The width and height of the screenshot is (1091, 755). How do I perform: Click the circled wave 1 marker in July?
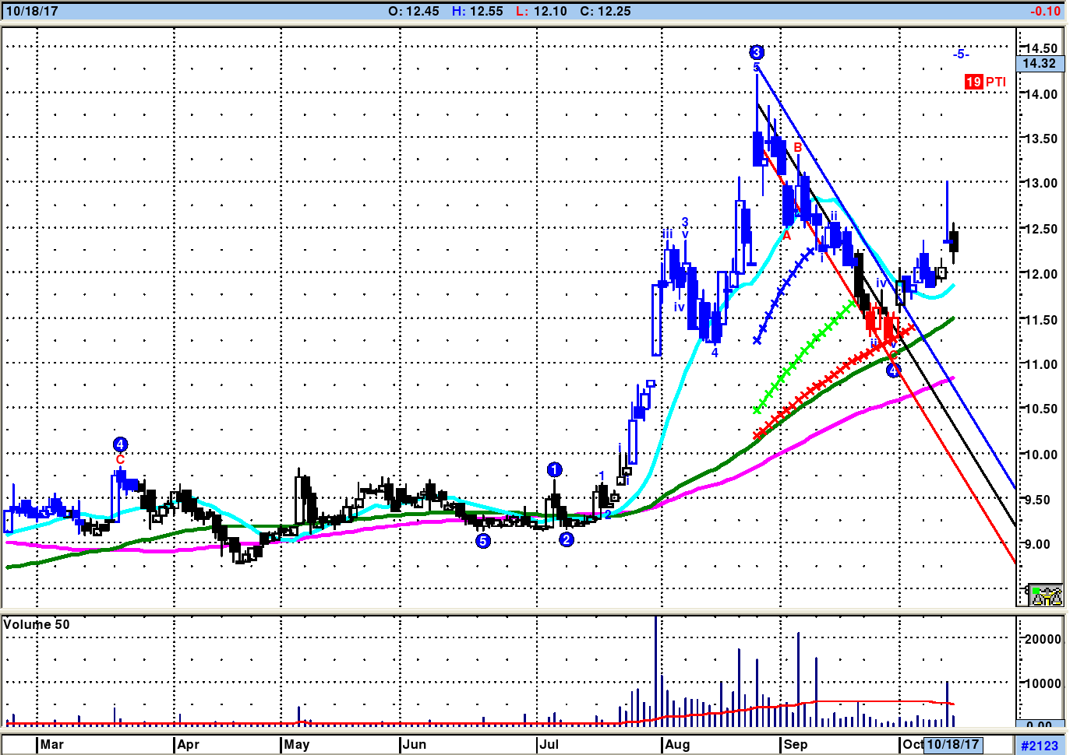(554, 469)
